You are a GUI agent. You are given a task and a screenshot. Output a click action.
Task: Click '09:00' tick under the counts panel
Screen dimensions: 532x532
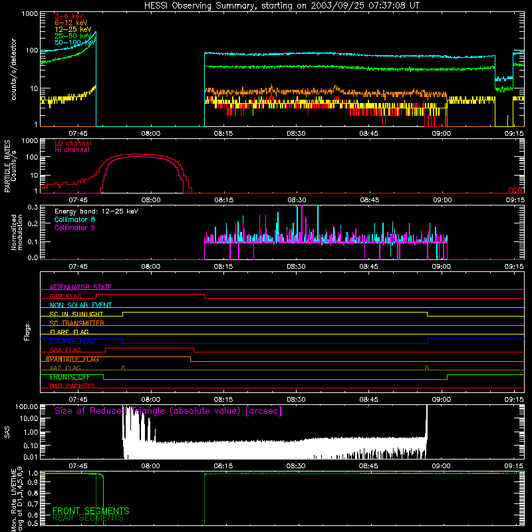click(441, 134)
